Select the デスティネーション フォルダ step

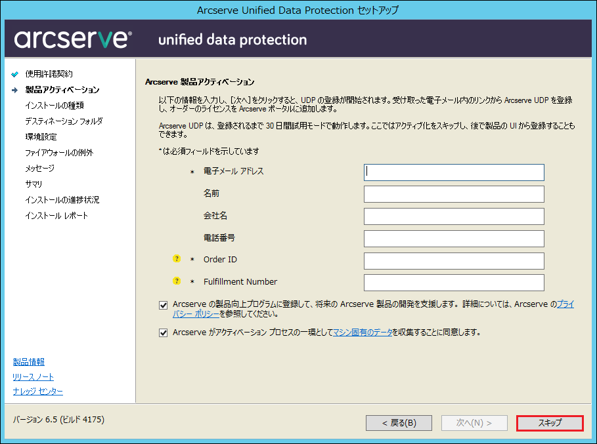coord(64,121)
